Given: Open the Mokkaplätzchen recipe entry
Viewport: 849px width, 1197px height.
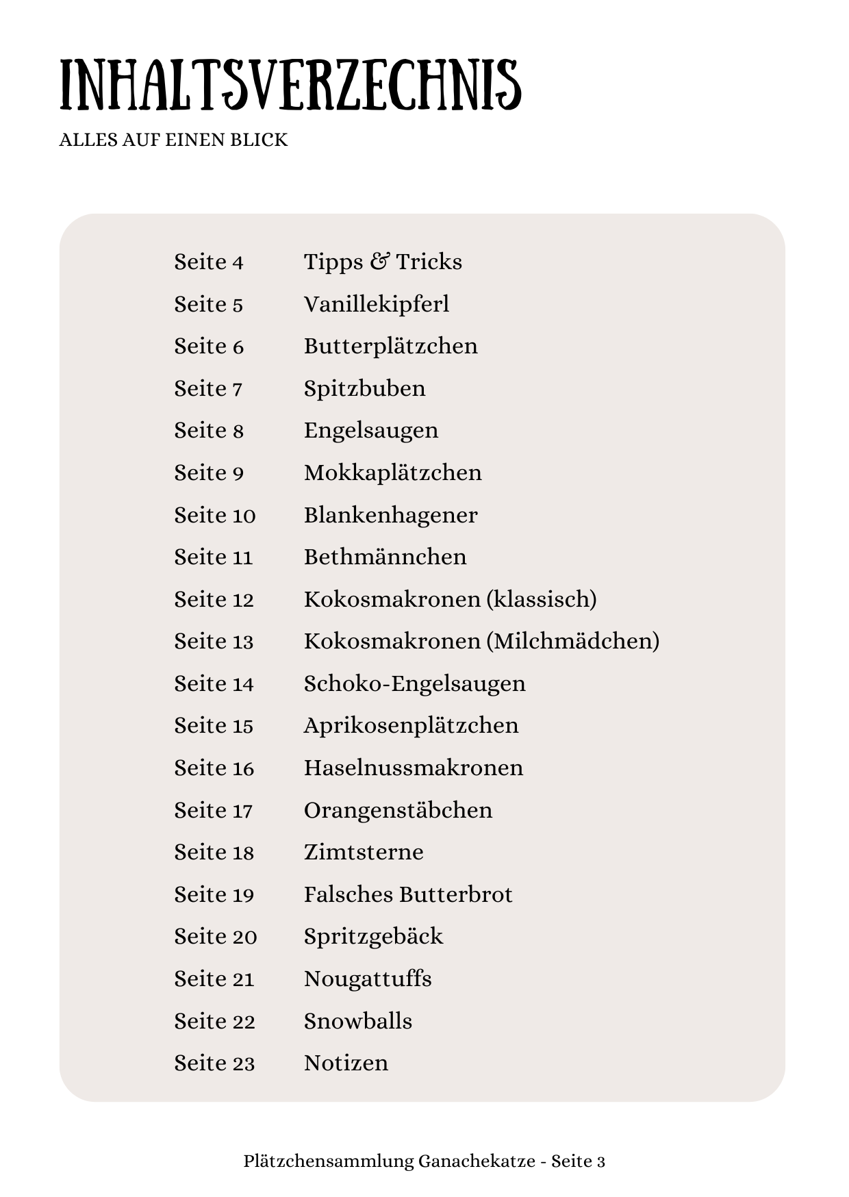Looking at the screenshot, I should point(392,473).
